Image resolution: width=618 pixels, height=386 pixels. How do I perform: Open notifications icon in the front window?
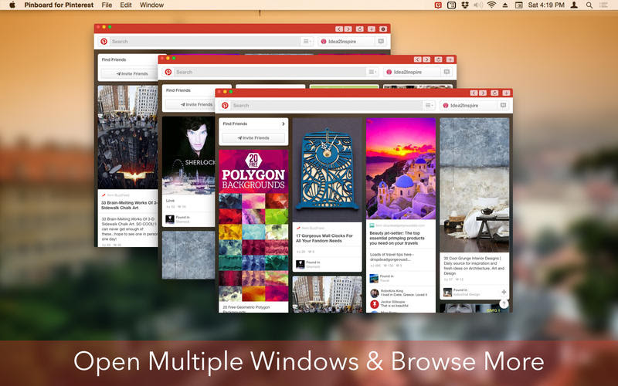pyautogui.click(x=503, y=106)
